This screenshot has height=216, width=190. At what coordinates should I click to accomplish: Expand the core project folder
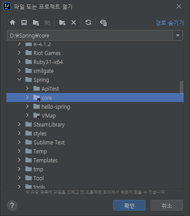27,97
